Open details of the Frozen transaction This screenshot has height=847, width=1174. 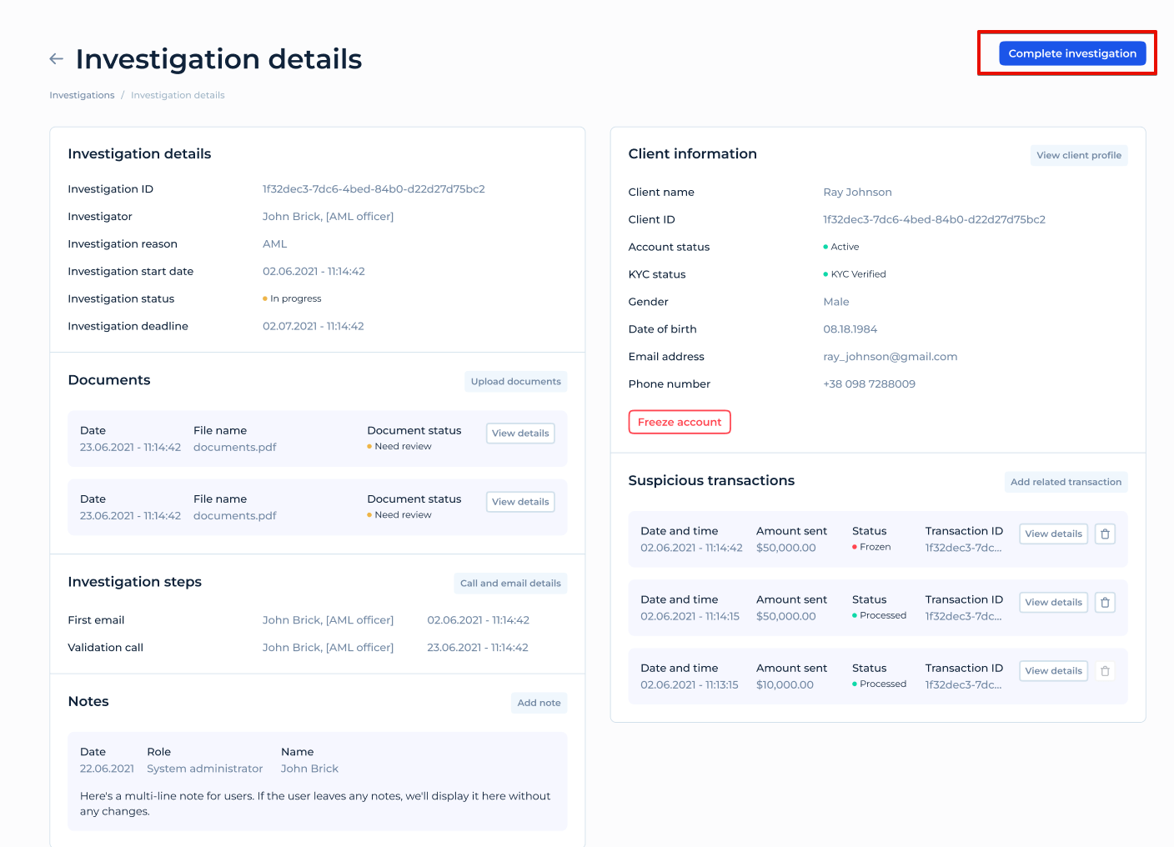click(1053, 534)
